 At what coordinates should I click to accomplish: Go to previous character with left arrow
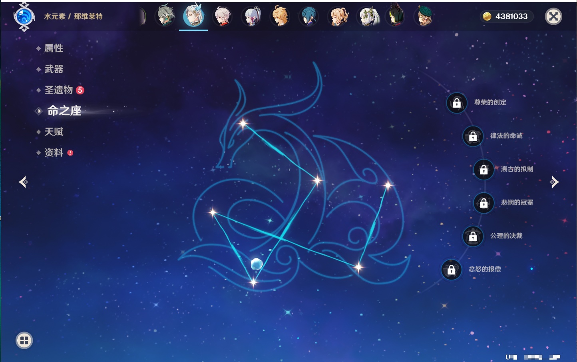(x=23, y=182)
